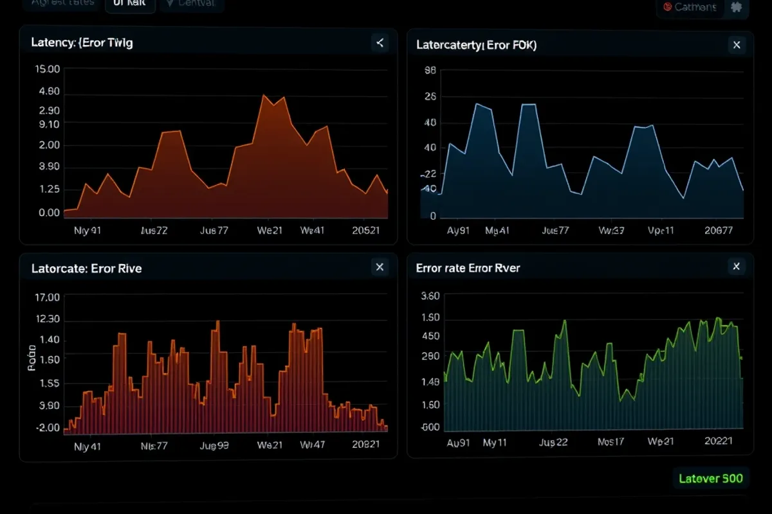
Task: Click the 'Ay91' x-axis label in the blue chart
Action: click(458, 231)
